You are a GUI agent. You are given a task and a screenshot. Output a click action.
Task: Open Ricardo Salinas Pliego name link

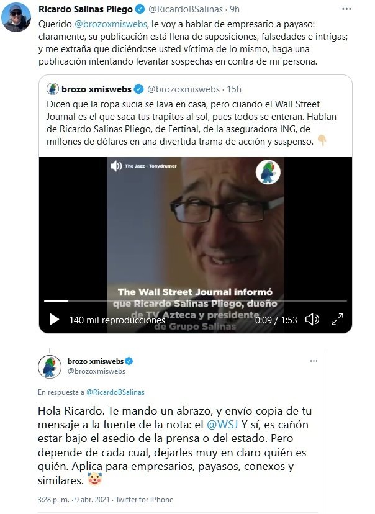(x=86, y=9)
